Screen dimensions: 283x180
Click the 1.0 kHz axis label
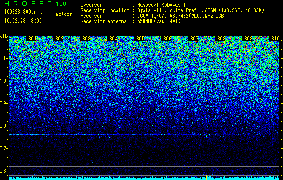3,81
